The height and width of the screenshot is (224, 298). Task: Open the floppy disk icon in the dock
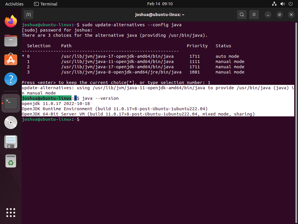(10, 142)
